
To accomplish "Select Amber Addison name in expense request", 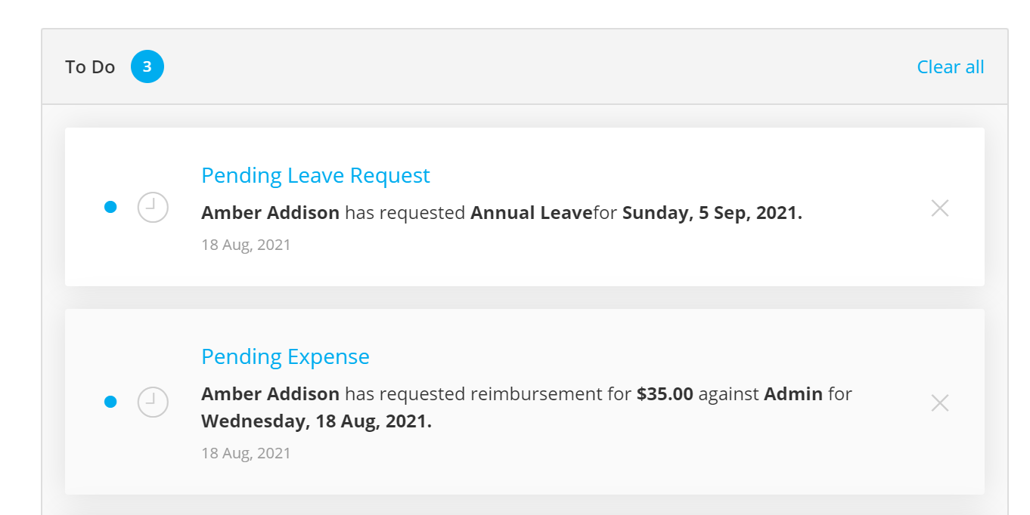I will [x=270, y=393].
